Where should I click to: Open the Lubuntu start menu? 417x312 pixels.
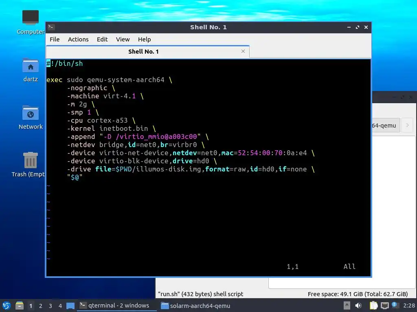(x=7, y=305)
